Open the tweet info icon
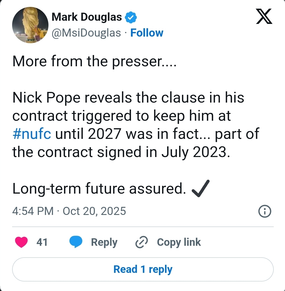 [265, 212]
